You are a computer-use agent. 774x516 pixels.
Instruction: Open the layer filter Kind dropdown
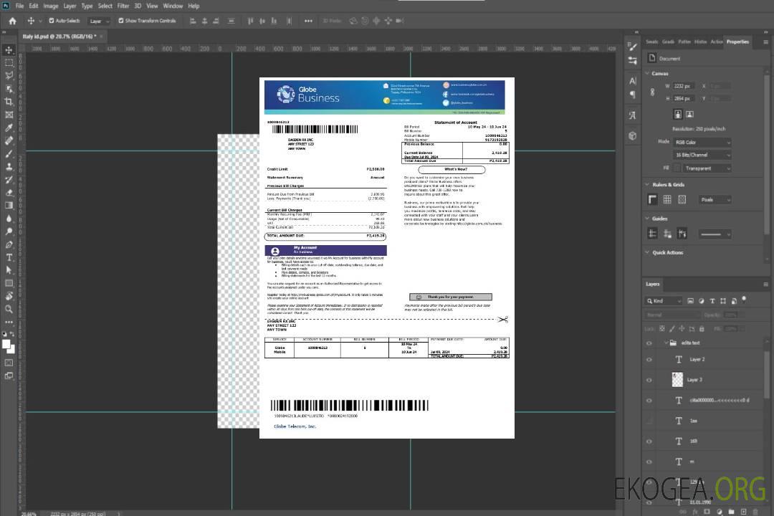[x=664, y=301]
